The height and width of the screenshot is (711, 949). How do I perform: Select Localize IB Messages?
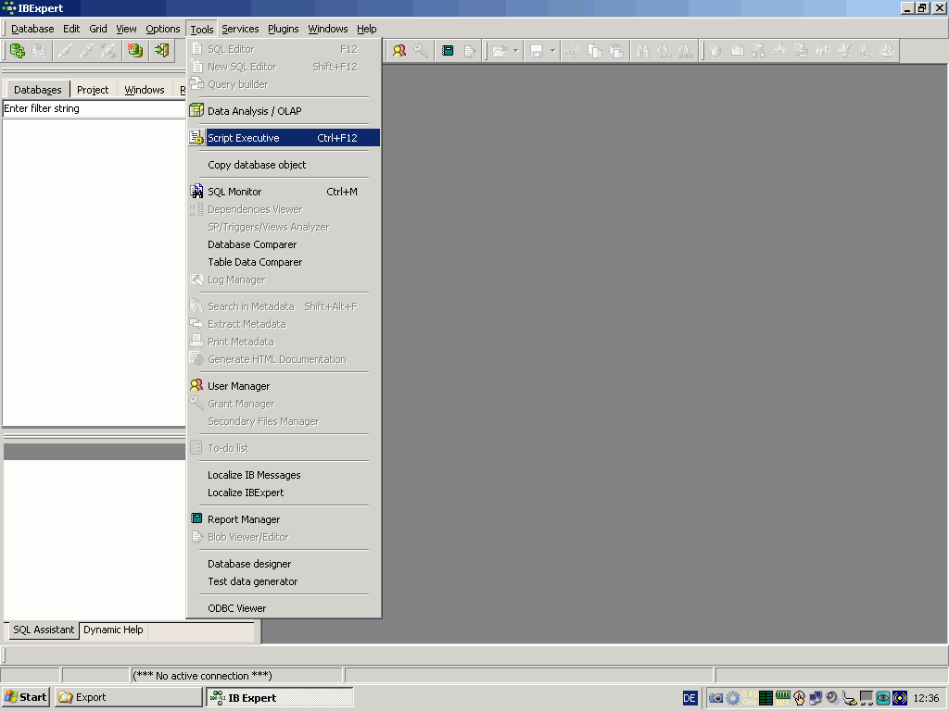click(x=284, y=475)
